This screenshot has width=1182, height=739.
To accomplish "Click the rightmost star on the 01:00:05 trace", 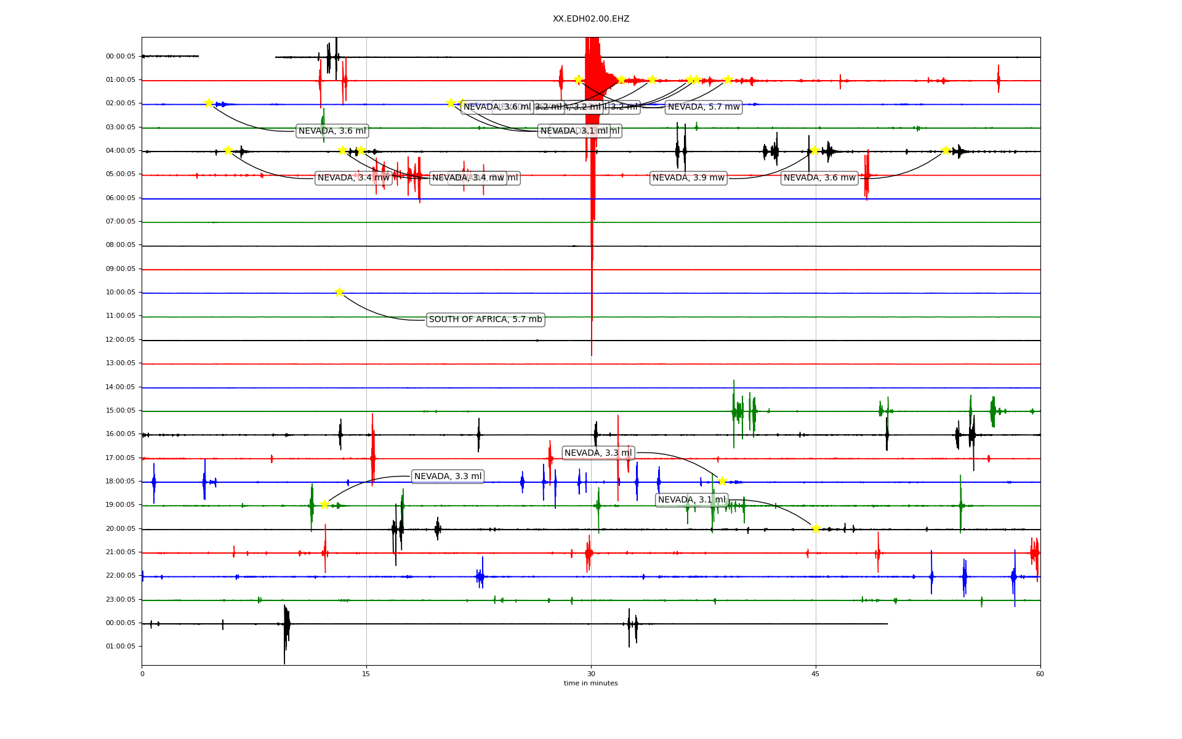I will [728, 79].
